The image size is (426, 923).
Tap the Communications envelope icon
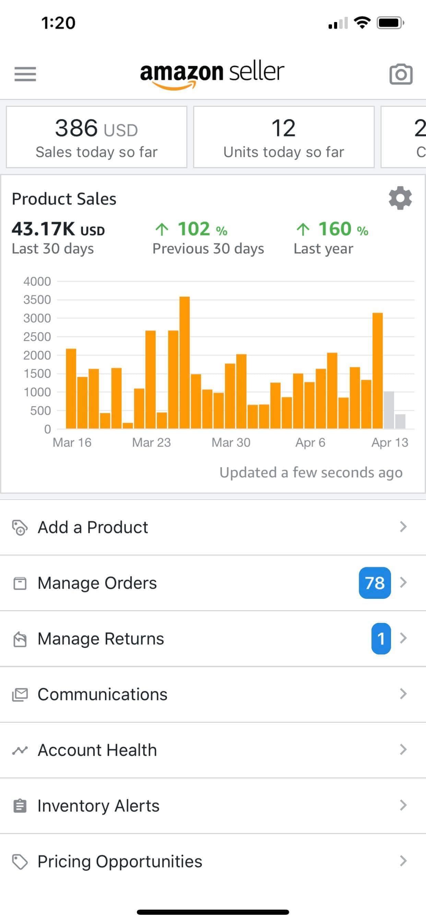[20, 694]
